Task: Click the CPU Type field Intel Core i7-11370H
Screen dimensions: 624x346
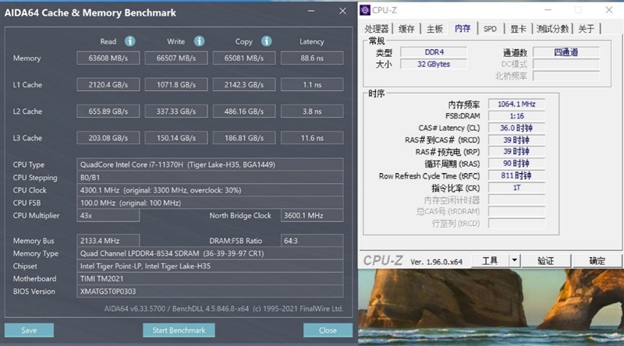Action: [x=210, y=164]
